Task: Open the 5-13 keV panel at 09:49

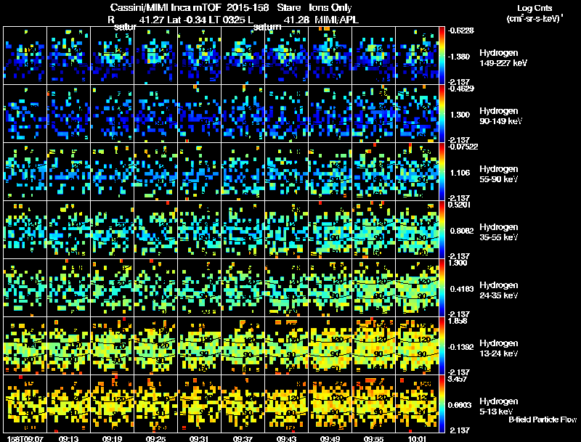Action: coord(330,404)
